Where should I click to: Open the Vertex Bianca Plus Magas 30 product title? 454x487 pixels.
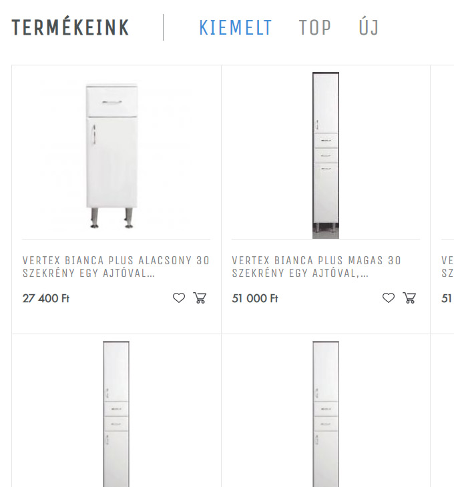(x=316, y=266)
